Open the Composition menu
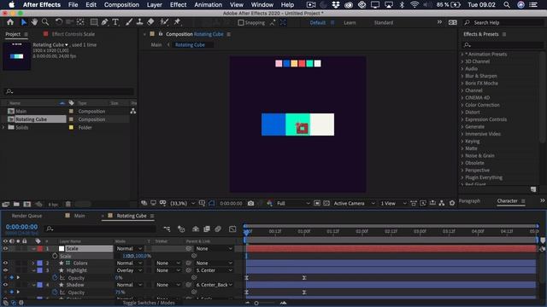Screen dimensions: 547x307 pyautogui.click(x=121, y=5)
